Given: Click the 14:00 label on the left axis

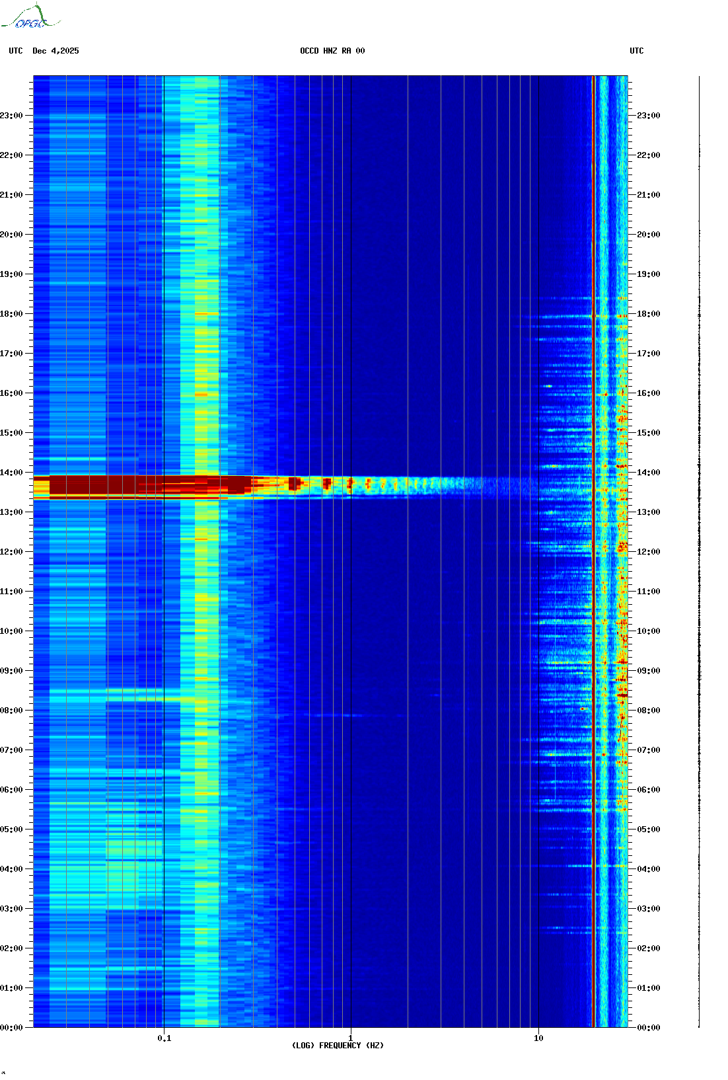Looking at the screenshot, I should click(11, 473).
